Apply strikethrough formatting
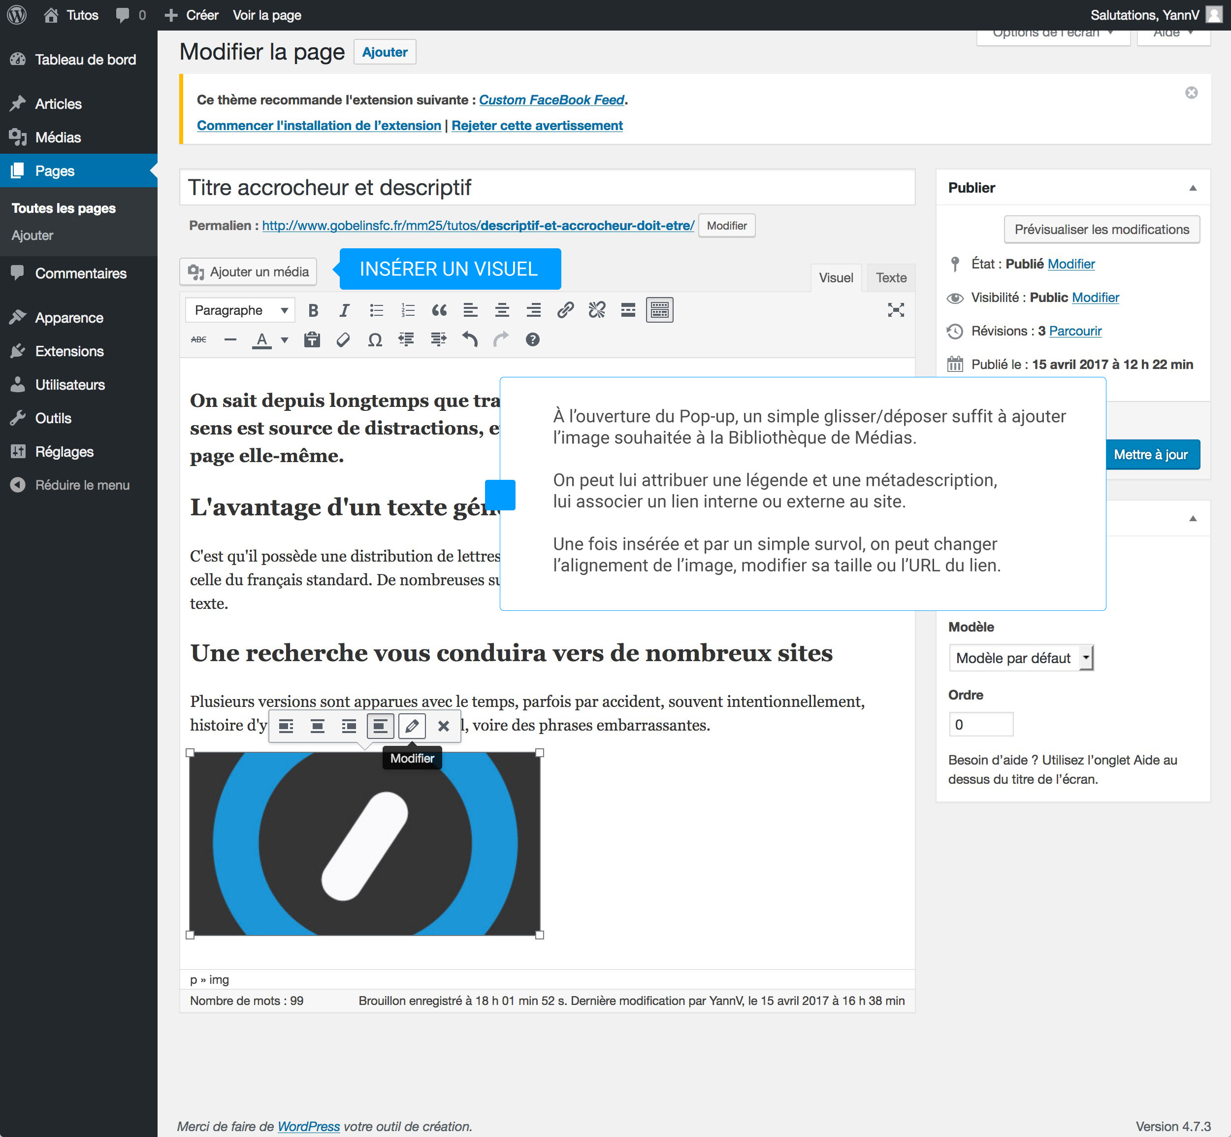 click(198, 339)
